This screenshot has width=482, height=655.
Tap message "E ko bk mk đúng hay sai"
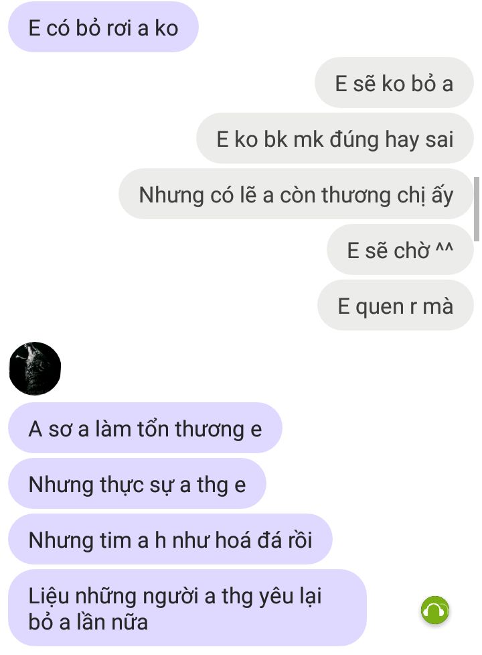point(335,139)
